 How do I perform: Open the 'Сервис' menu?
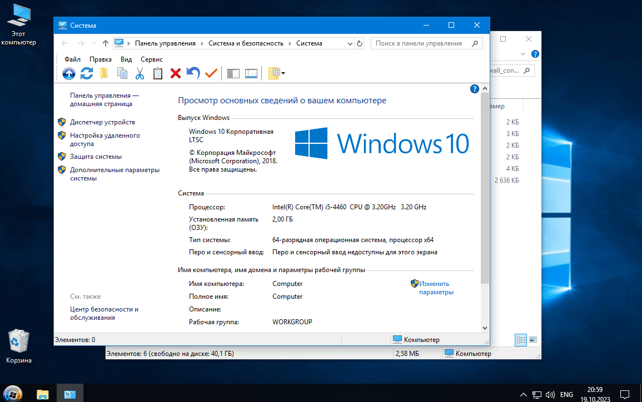point(152,59)
